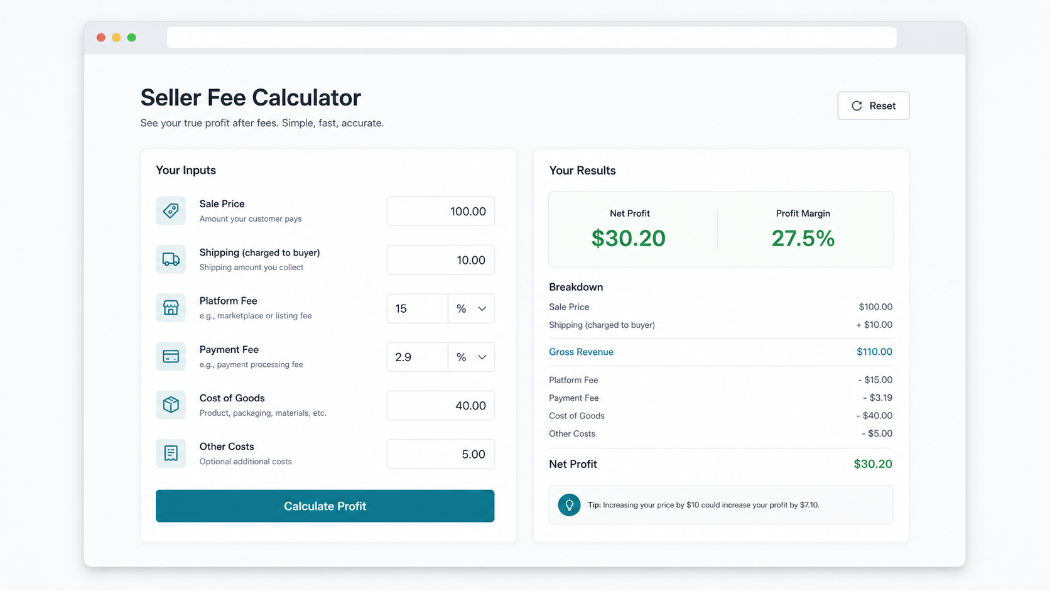Click the - $15.00 platform fee amount
The height and width of the screenshot is (591, 1050).
pos(875,380)
